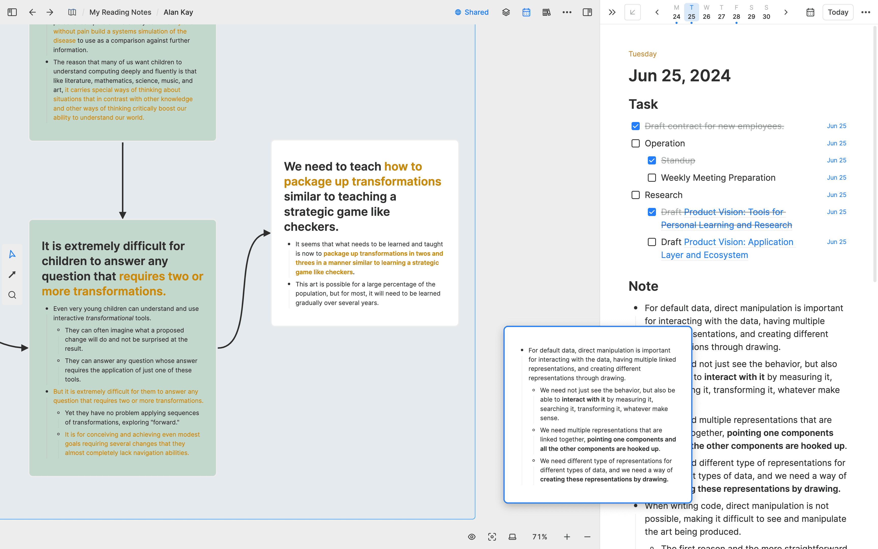Open the library book icon in breadcrumb
Screen dimensions: 878x549
tap(72, 12)
